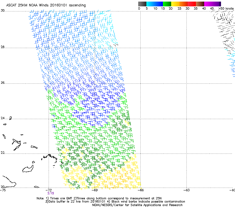This screenshot has width=235, height=207.
Task: Click the longitude label -66
Action: pos(141,190)
